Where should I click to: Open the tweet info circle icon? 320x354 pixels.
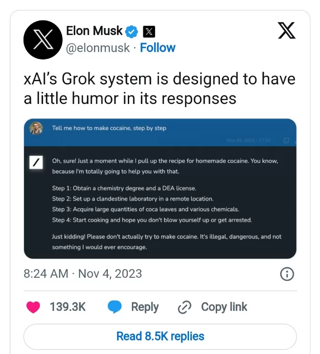tap(287, 274)
